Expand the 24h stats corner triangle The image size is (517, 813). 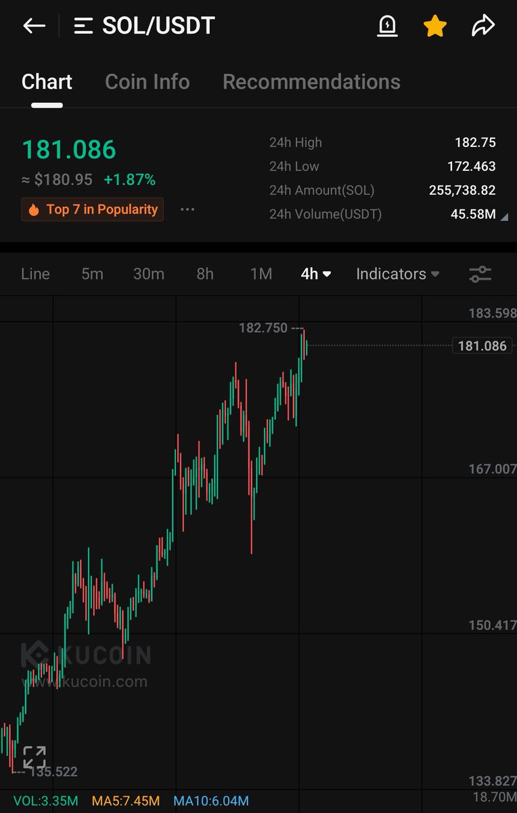pyautogui.click(x=504, y=217)
